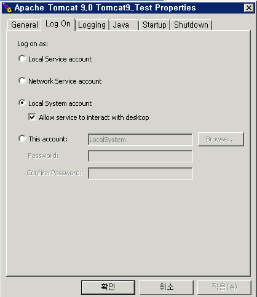
Task: Click the Tomcat feather icon in title bar
Action: coord(8,8)
